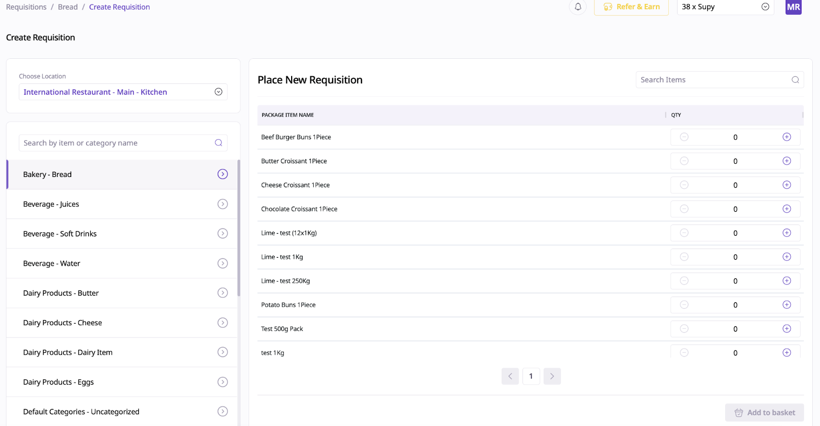The height and width of the screenshot is (426, 820).
Task: Increase quantity for Beef Burger Buns
Action: coord(787,137)
